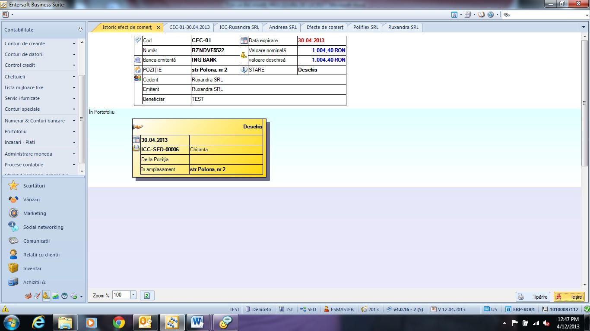Viewport: 590px width, 331px height.
Task: Expand the Conturi de creante menu
Action: (40, 44)
